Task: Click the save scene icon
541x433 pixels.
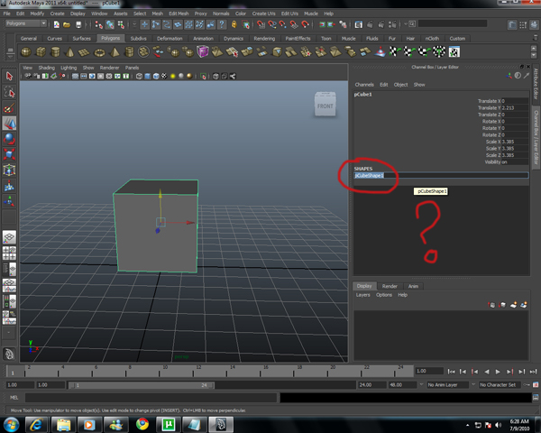Action: (x=78, y=24)
